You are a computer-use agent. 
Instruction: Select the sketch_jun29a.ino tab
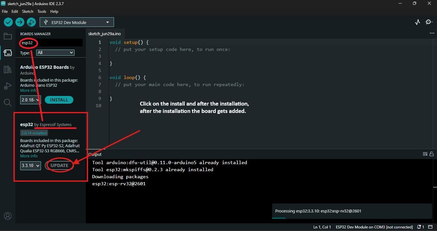click(x=105, y=34)
